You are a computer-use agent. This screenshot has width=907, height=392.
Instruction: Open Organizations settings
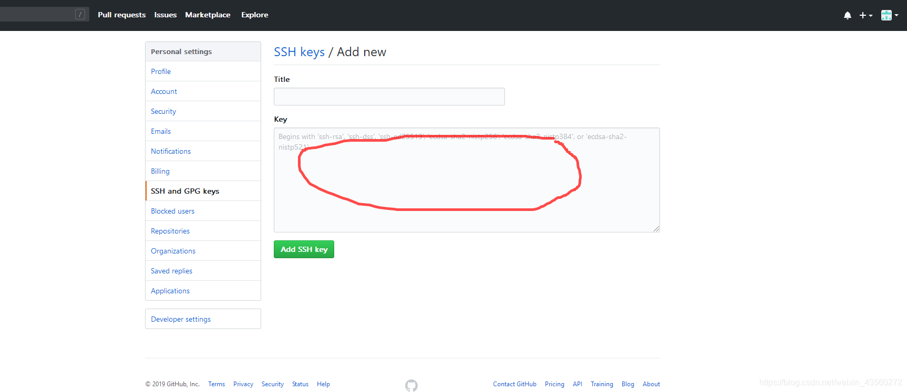203,251
